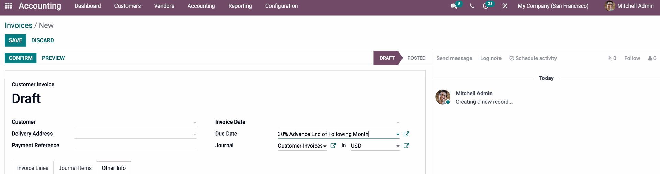
Task: Expand the Delivery Address dropdown
Action: 195,134
